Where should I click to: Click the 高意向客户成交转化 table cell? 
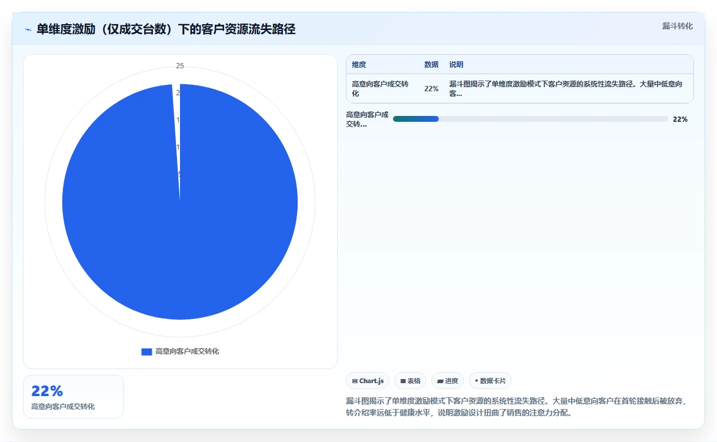point(382,88)
